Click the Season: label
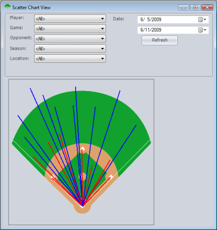Viewport: 217px width, 230px height. pyautogui.click(x=18, y=48)
